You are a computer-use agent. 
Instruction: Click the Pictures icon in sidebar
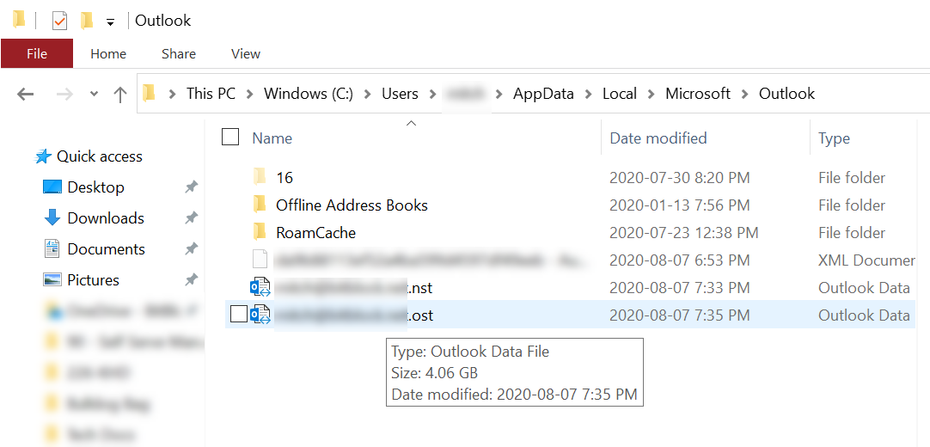pyautogui.click(x=52, y=279)
